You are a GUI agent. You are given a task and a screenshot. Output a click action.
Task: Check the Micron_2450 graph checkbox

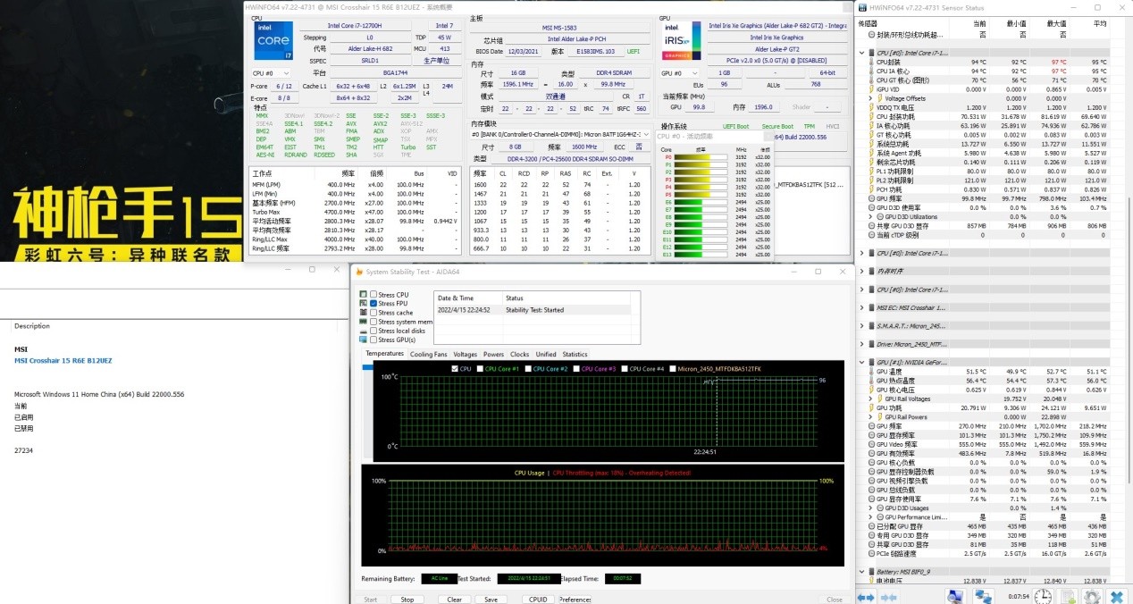click(x=673, y=368)
